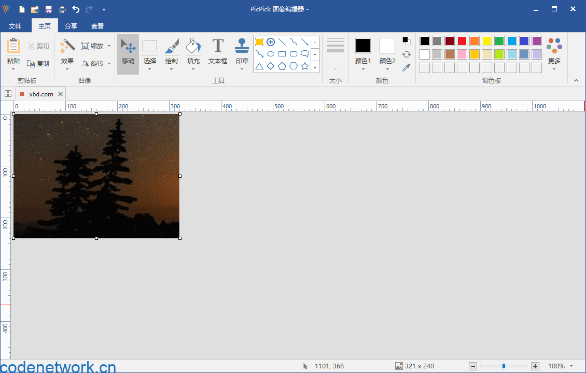Switch to the 分享 tab
The width and height of the screenshot is (586, 373).
71,26
